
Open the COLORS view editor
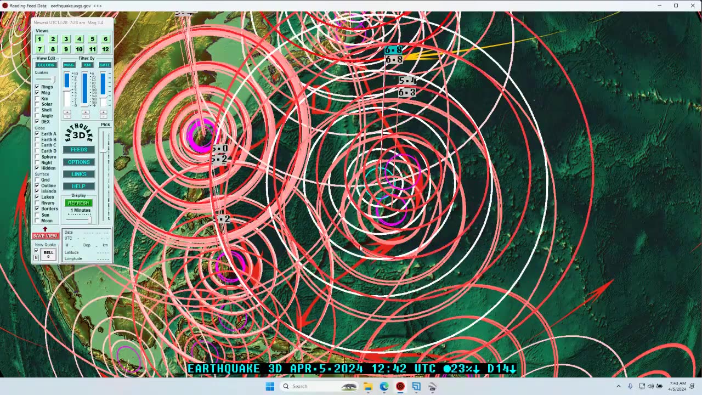pos(46,65)
